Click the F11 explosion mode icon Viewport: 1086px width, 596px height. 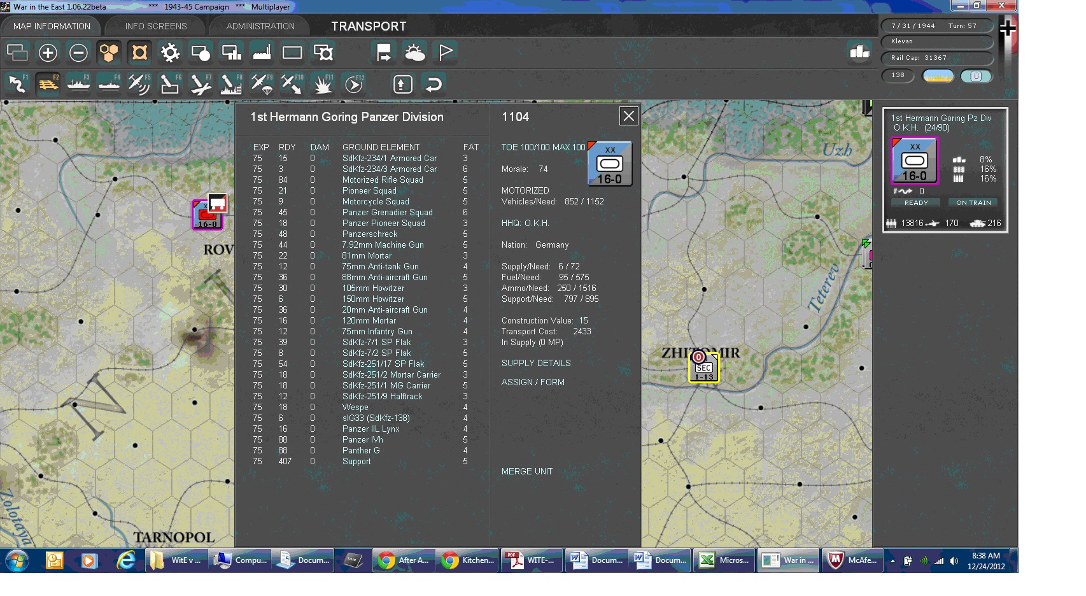pyautogui.click(x=323, y=84)
